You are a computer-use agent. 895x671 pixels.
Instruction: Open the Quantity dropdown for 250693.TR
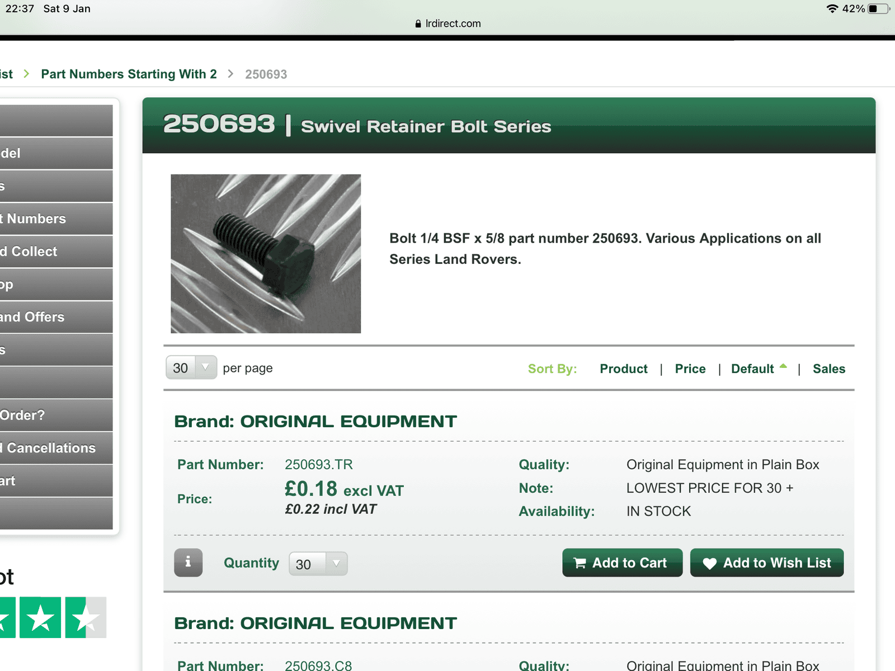318,564
